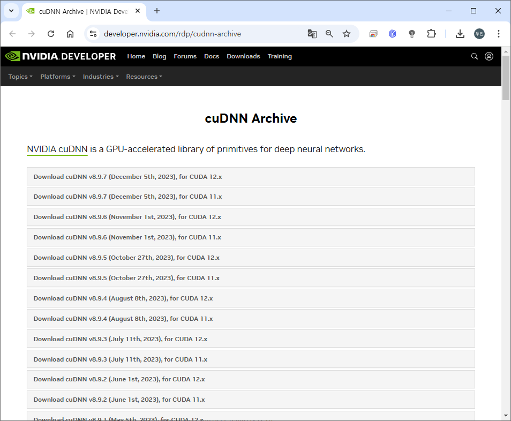Open the browser downloads icon
Image resolution: width=511 pixels, height=421 pixels.
460,34
